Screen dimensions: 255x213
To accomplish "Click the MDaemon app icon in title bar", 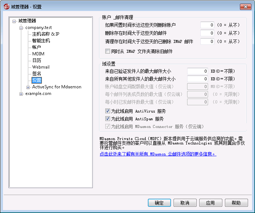I will (x=7, y=7).
